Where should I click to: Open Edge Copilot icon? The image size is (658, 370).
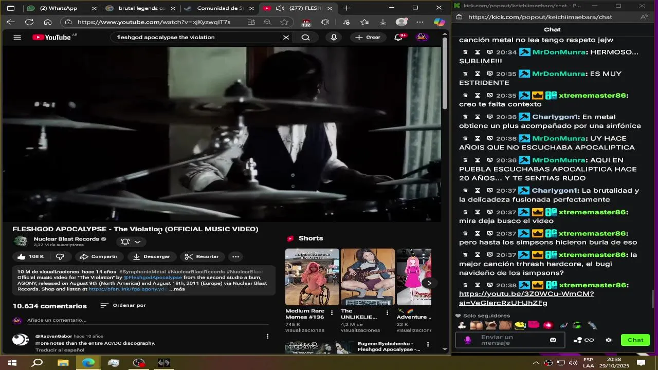point(439,22)
